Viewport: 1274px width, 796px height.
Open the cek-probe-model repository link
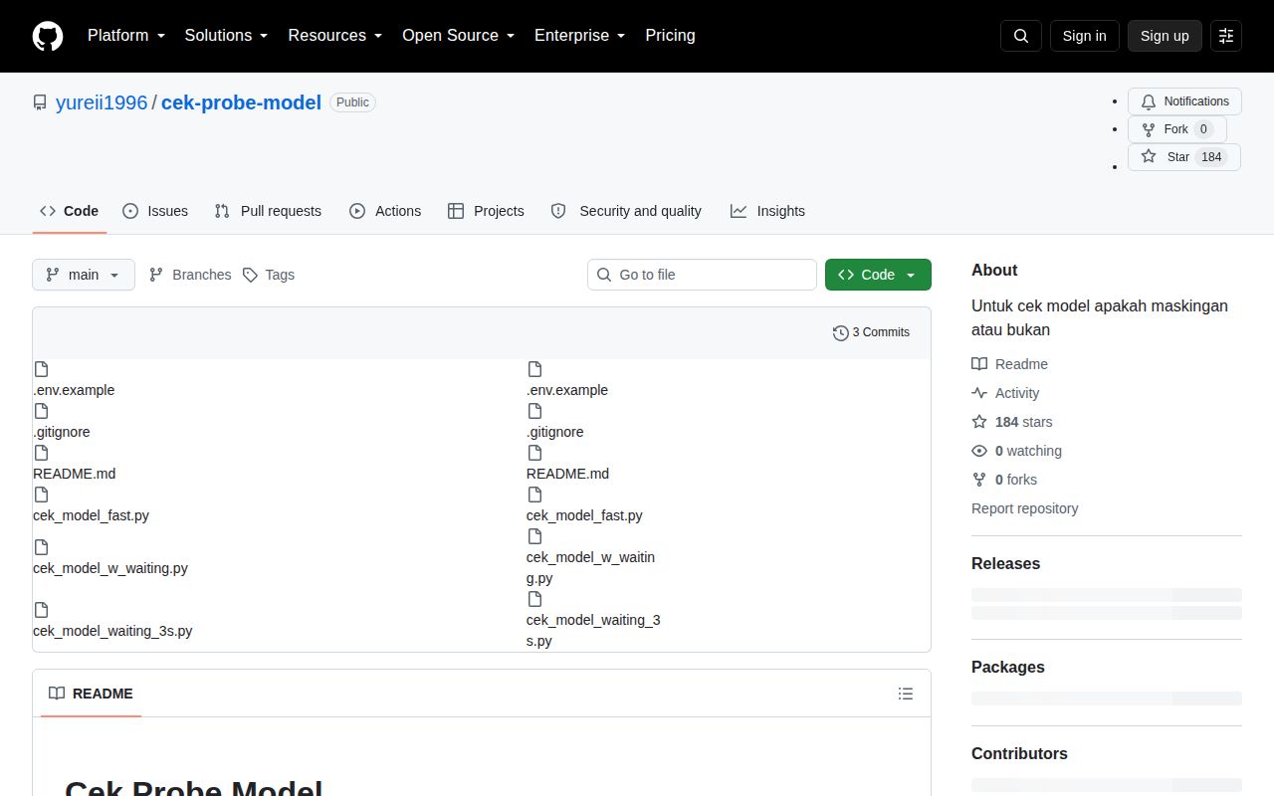coord(241,102)
